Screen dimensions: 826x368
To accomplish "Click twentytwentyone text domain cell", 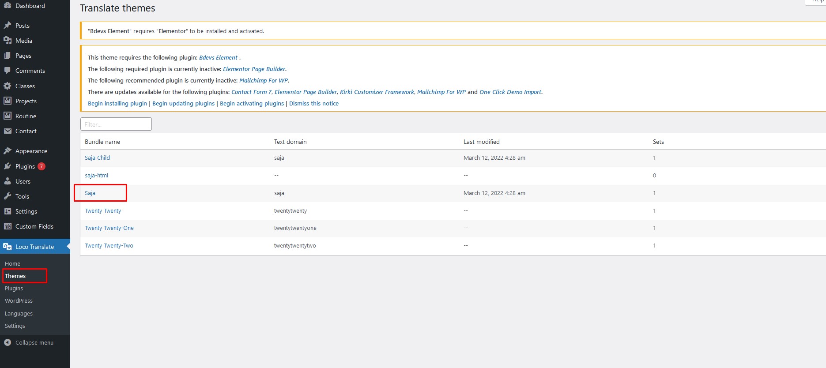I will click(x=295, y=228).
